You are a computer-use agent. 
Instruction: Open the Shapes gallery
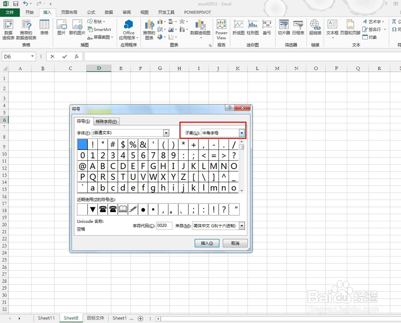(x=96, y=22)
